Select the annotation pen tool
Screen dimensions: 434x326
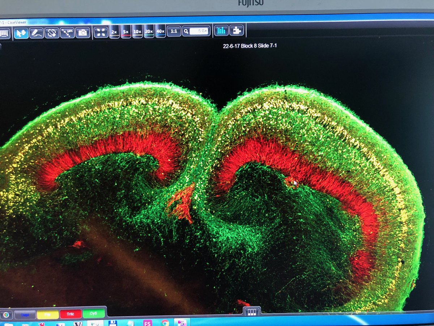pos(37,33)
